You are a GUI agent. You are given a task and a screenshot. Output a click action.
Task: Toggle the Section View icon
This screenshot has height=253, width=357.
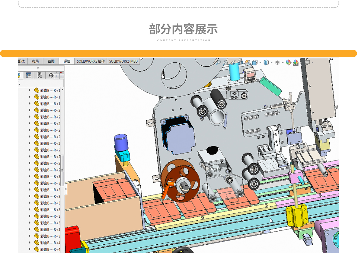[x=240, y=62]
